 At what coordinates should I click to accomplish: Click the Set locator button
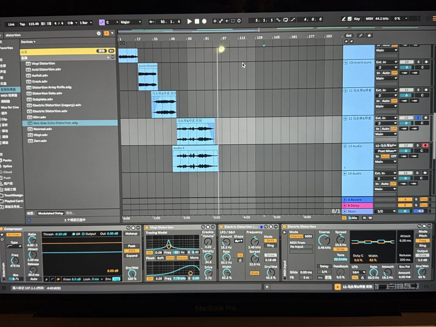pyautogui.click(x=349, y=36)
